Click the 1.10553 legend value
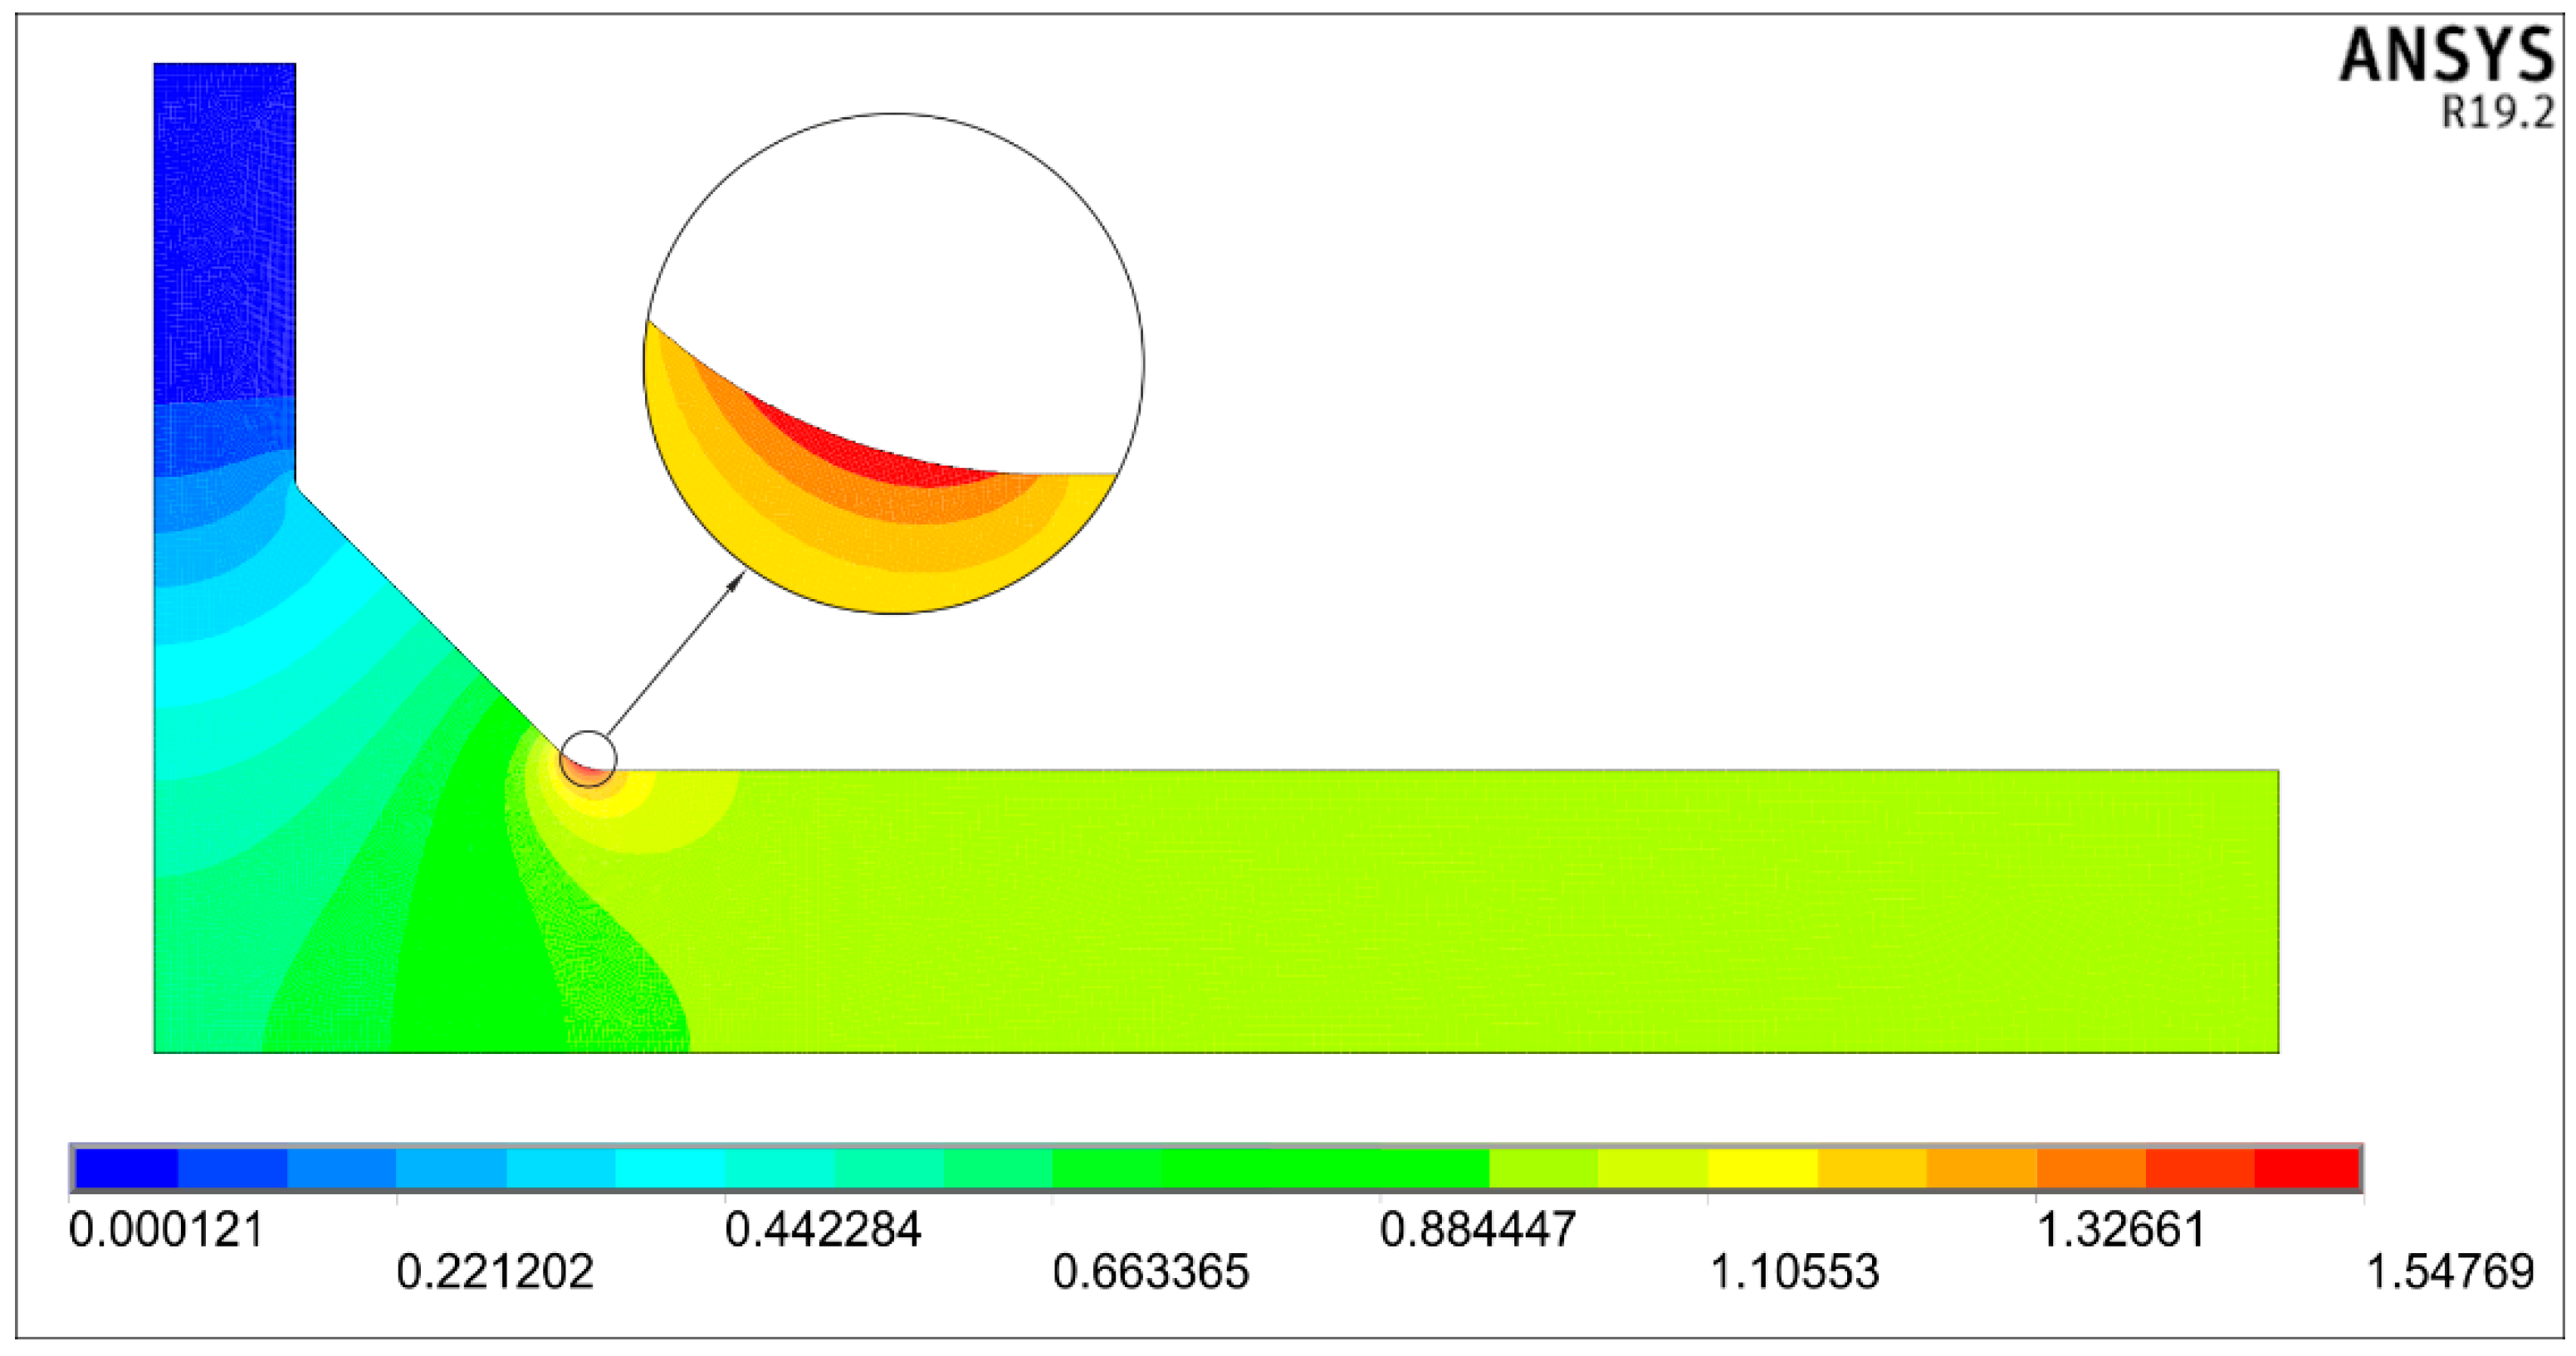Screen dimensions: 2576x1356 coord(1794,1273)
